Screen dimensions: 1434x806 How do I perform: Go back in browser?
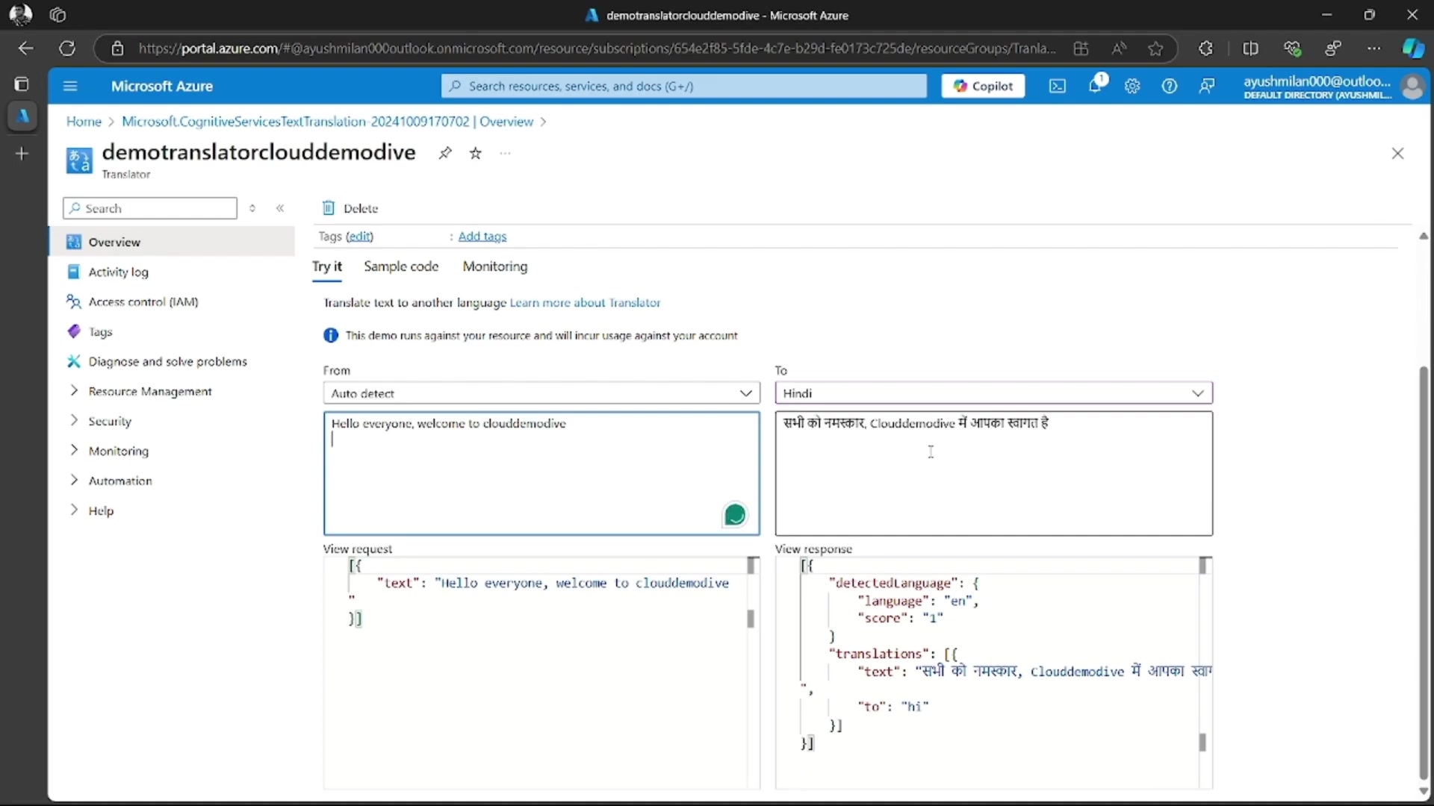coord(26,49)
